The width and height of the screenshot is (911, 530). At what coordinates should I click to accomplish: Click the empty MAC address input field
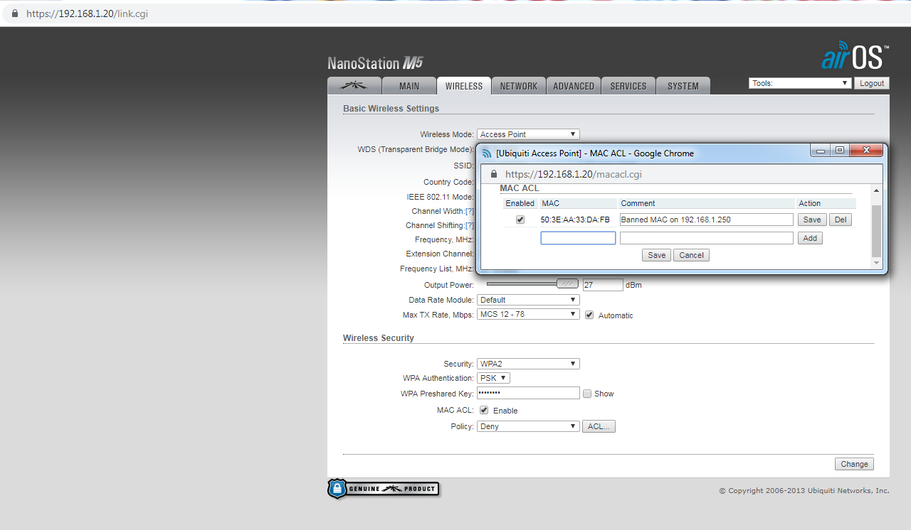tap(578, 238)
